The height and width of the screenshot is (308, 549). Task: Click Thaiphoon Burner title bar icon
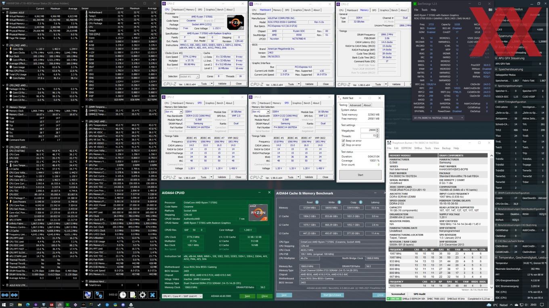pyautogui.click(x=390, y=143)
